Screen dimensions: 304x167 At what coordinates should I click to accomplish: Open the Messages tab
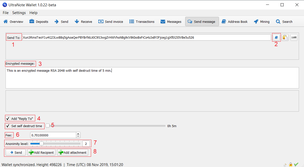point(171,22)
